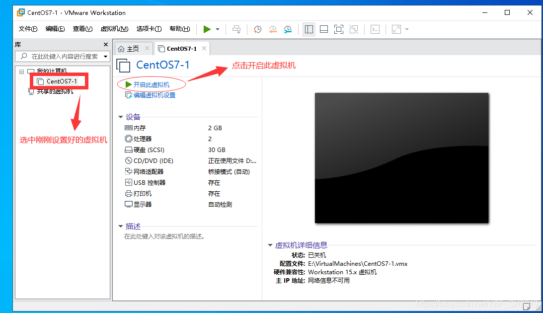The image size is (543, 313).
Task: Click the 打印机 printer device row
Action: click(190, 194)
